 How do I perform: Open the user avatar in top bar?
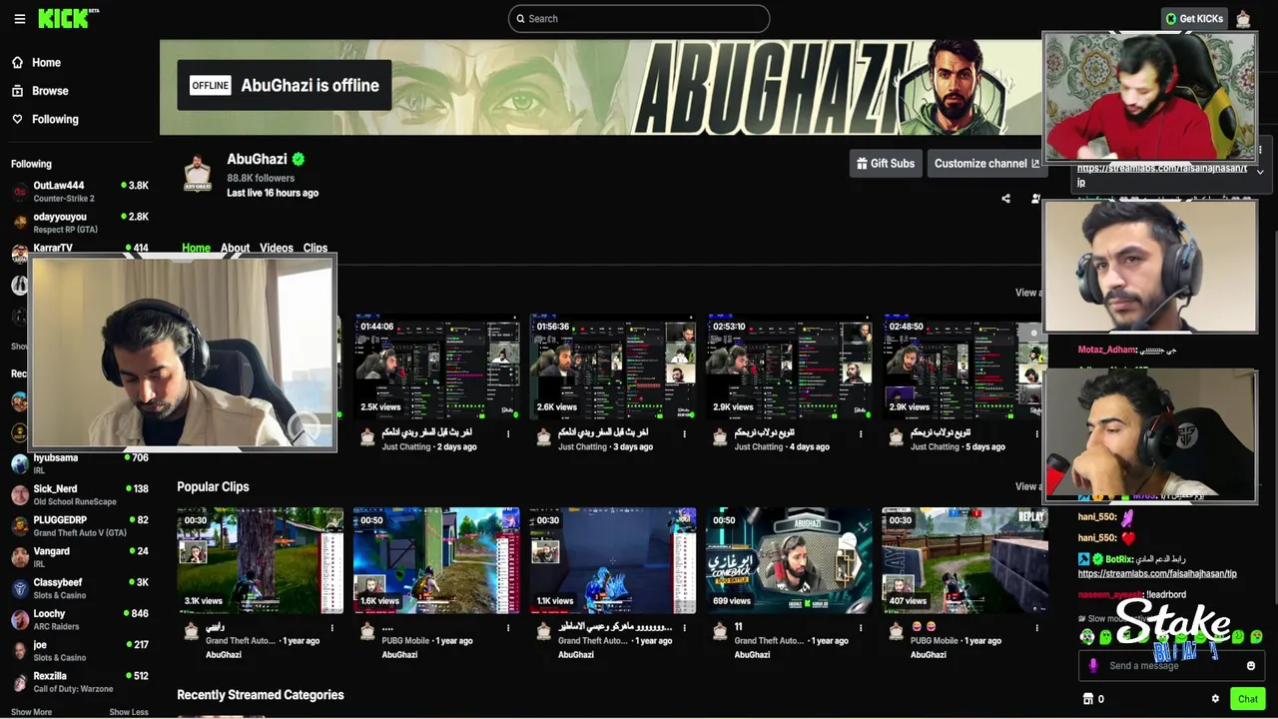(x=1243, y=19)
